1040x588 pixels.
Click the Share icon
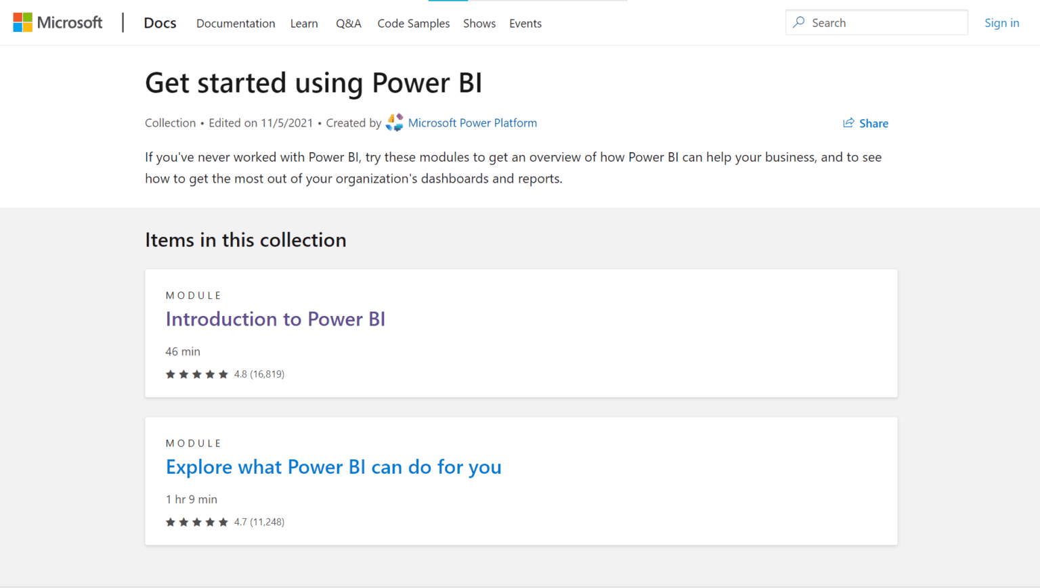[x=848, y=122]
